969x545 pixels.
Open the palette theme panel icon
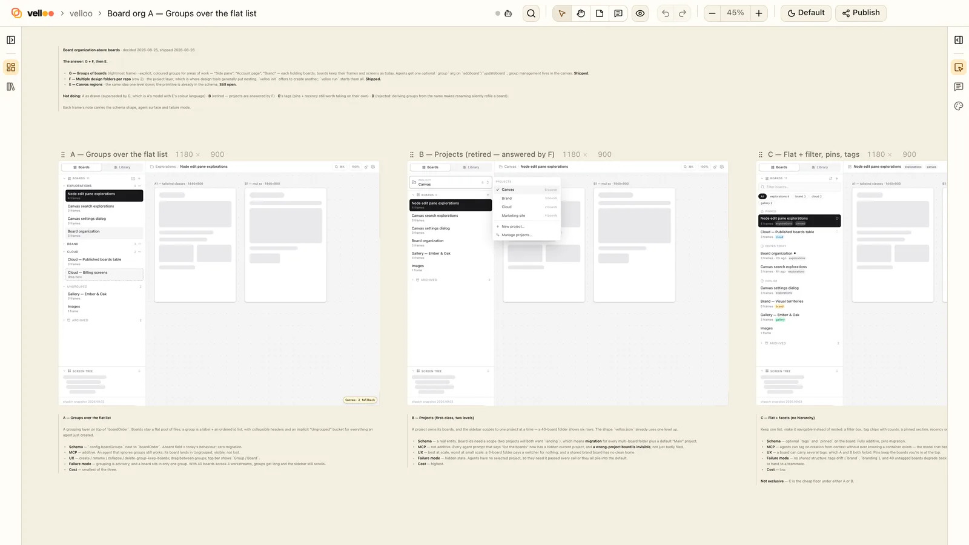pyautogui.click(x=958, y=106)
